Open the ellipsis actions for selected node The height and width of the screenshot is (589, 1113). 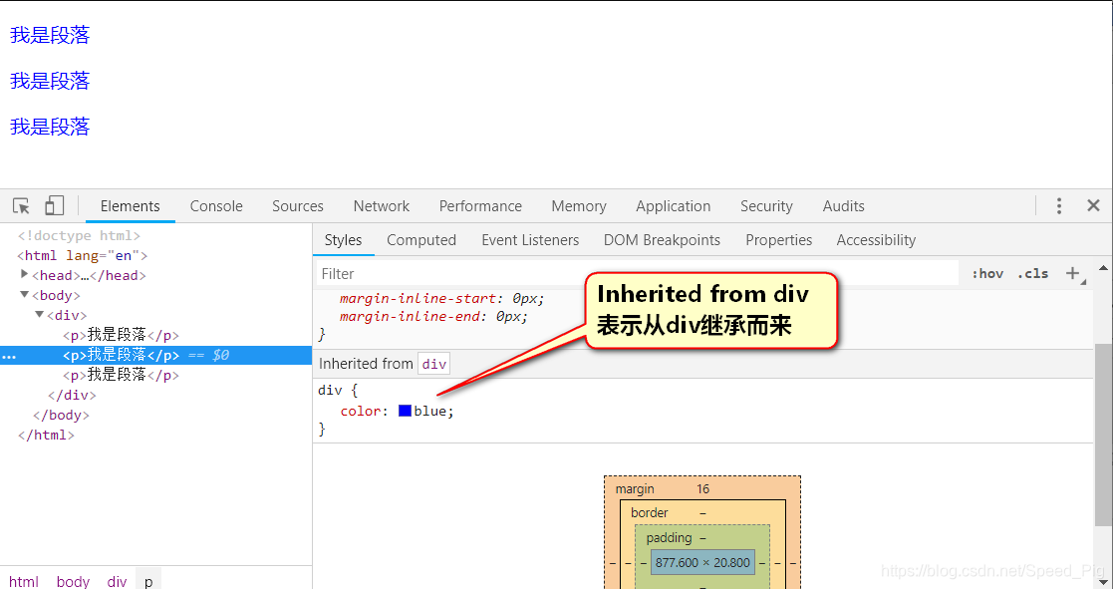[x=9, y=356]
